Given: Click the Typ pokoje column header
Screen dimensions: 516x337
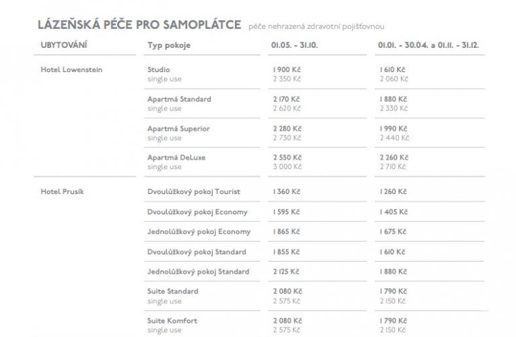Looking at the screenshot, I should 169,46.
